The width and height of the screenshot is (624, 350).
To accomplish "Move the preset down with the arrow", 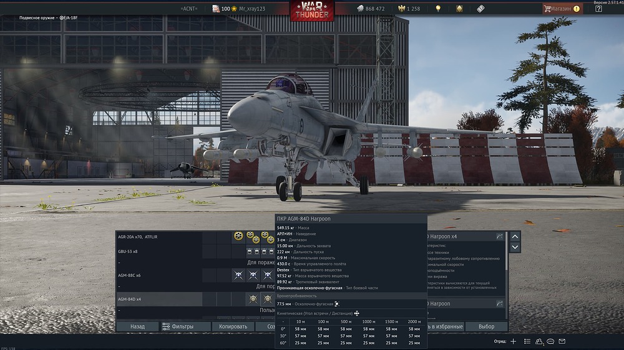I will (515, 247).
